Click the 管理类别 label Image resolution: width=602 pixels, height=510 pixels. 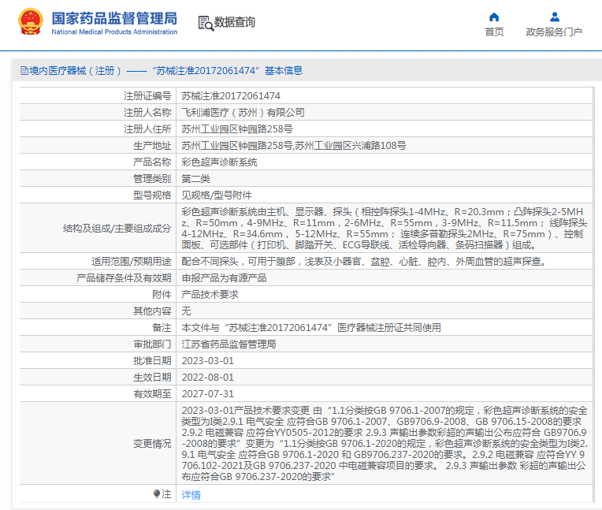click(152, 179)
